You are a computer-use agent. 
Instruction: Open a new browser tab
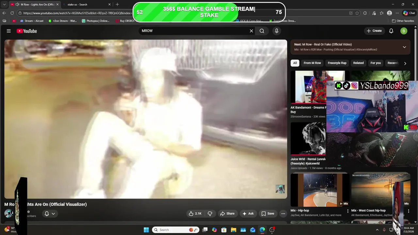(117, 5)
